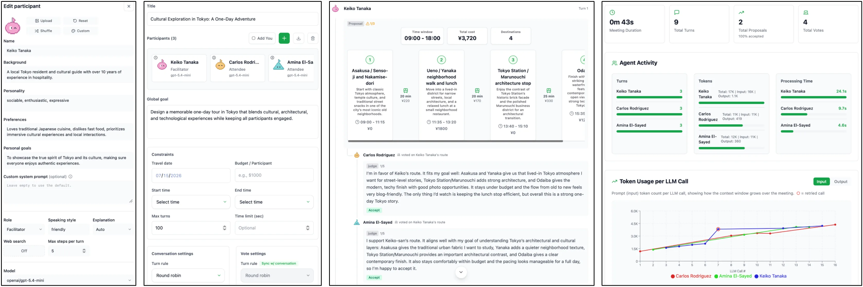Click the Accept badge under Carlos Rodriguez's vote
863x287 pixels.
(374, 210)
